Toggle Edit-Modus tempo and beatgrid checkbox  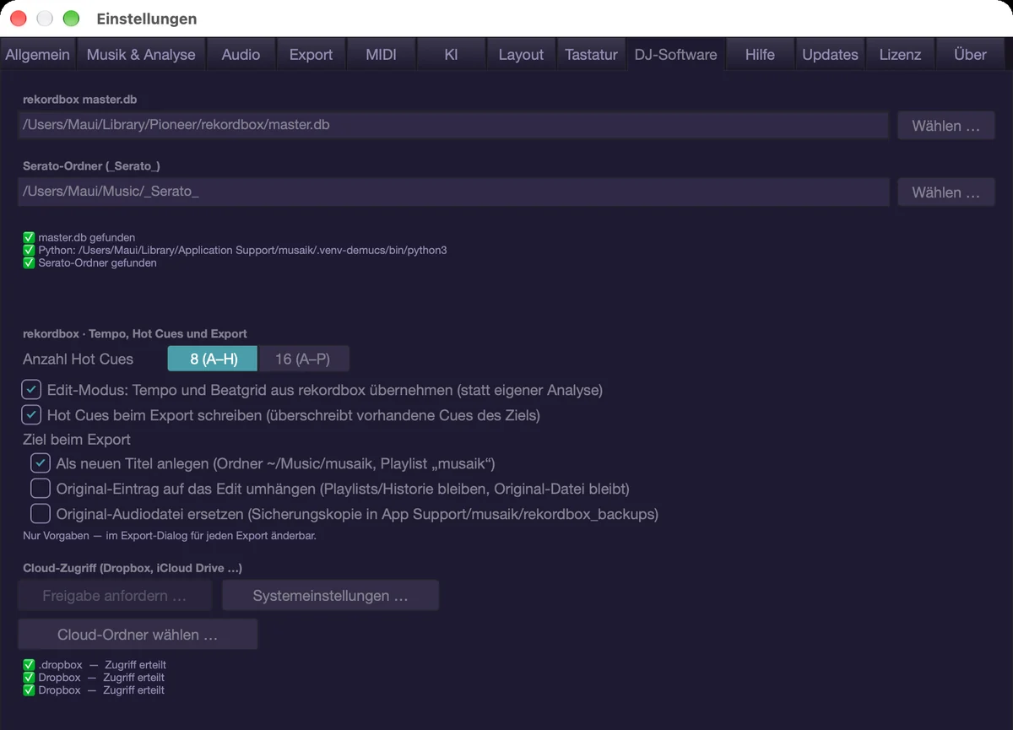click(x=31, y=390)
